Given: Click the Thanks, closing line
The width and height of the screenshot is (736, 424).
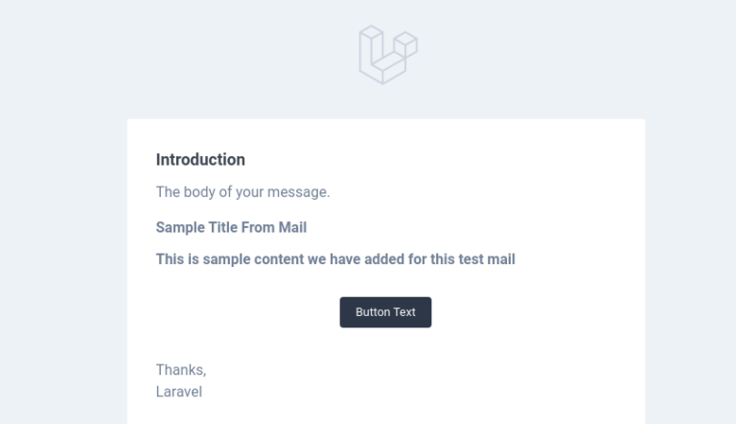Looking at the screenshot, I should 181,370.
